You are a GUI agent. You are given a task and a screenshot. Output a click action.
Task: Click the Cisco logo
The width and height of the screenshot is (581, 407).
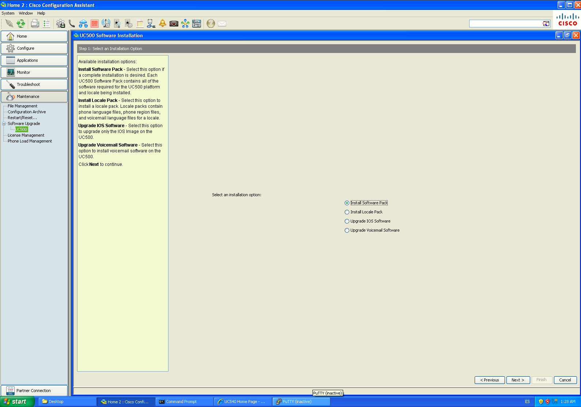tap(567, 20)
